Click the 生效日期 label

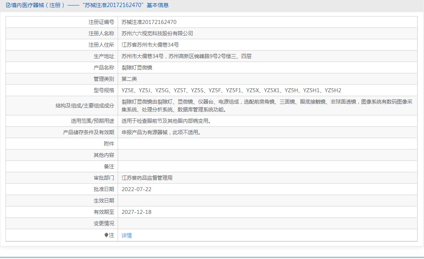pos(104,201)
